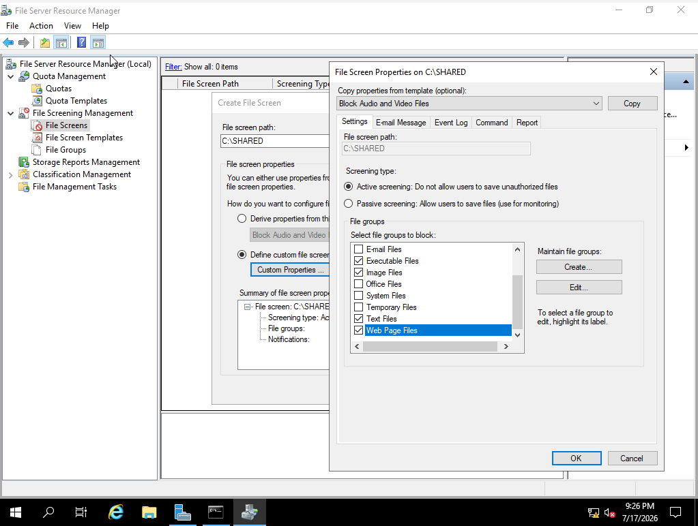
Task: Uncheck the Executable Files group
Action: pos(358,261)
